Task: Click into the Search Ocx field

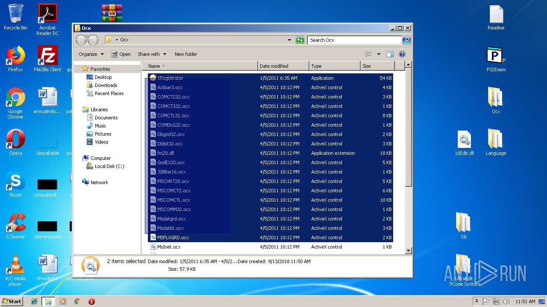Action: pyautogui.click(x=354, y=40)
